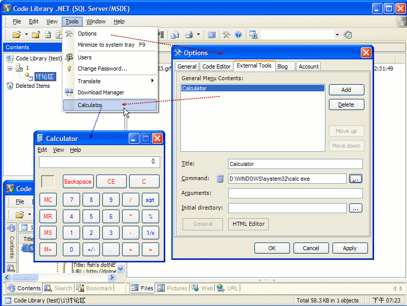Open the folder icon in main toolbar
The height and width of the screenshot is (306, 407).
tap(17, 35)
